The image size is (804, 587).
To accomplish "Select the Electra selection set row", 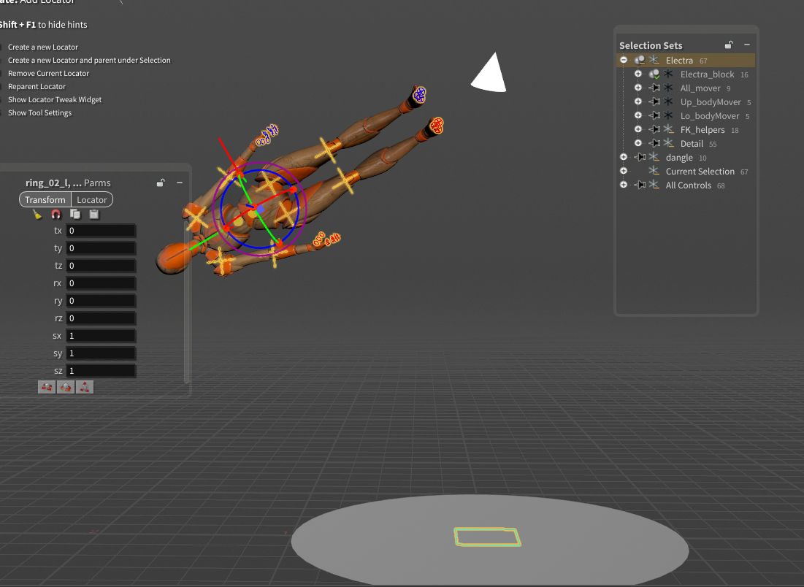I will (x=686, y=61).
